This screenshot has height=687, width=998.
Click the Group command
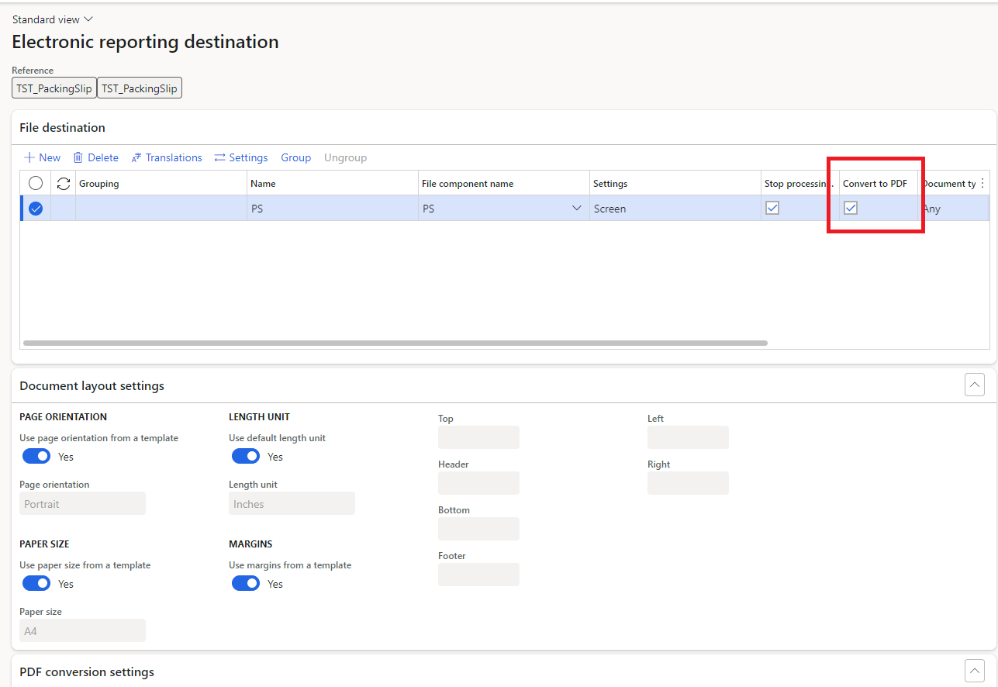295,157
